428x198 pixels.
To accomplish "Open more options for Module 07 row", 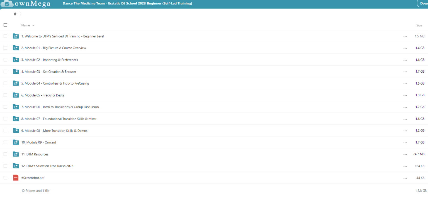I will click(405, 119).
